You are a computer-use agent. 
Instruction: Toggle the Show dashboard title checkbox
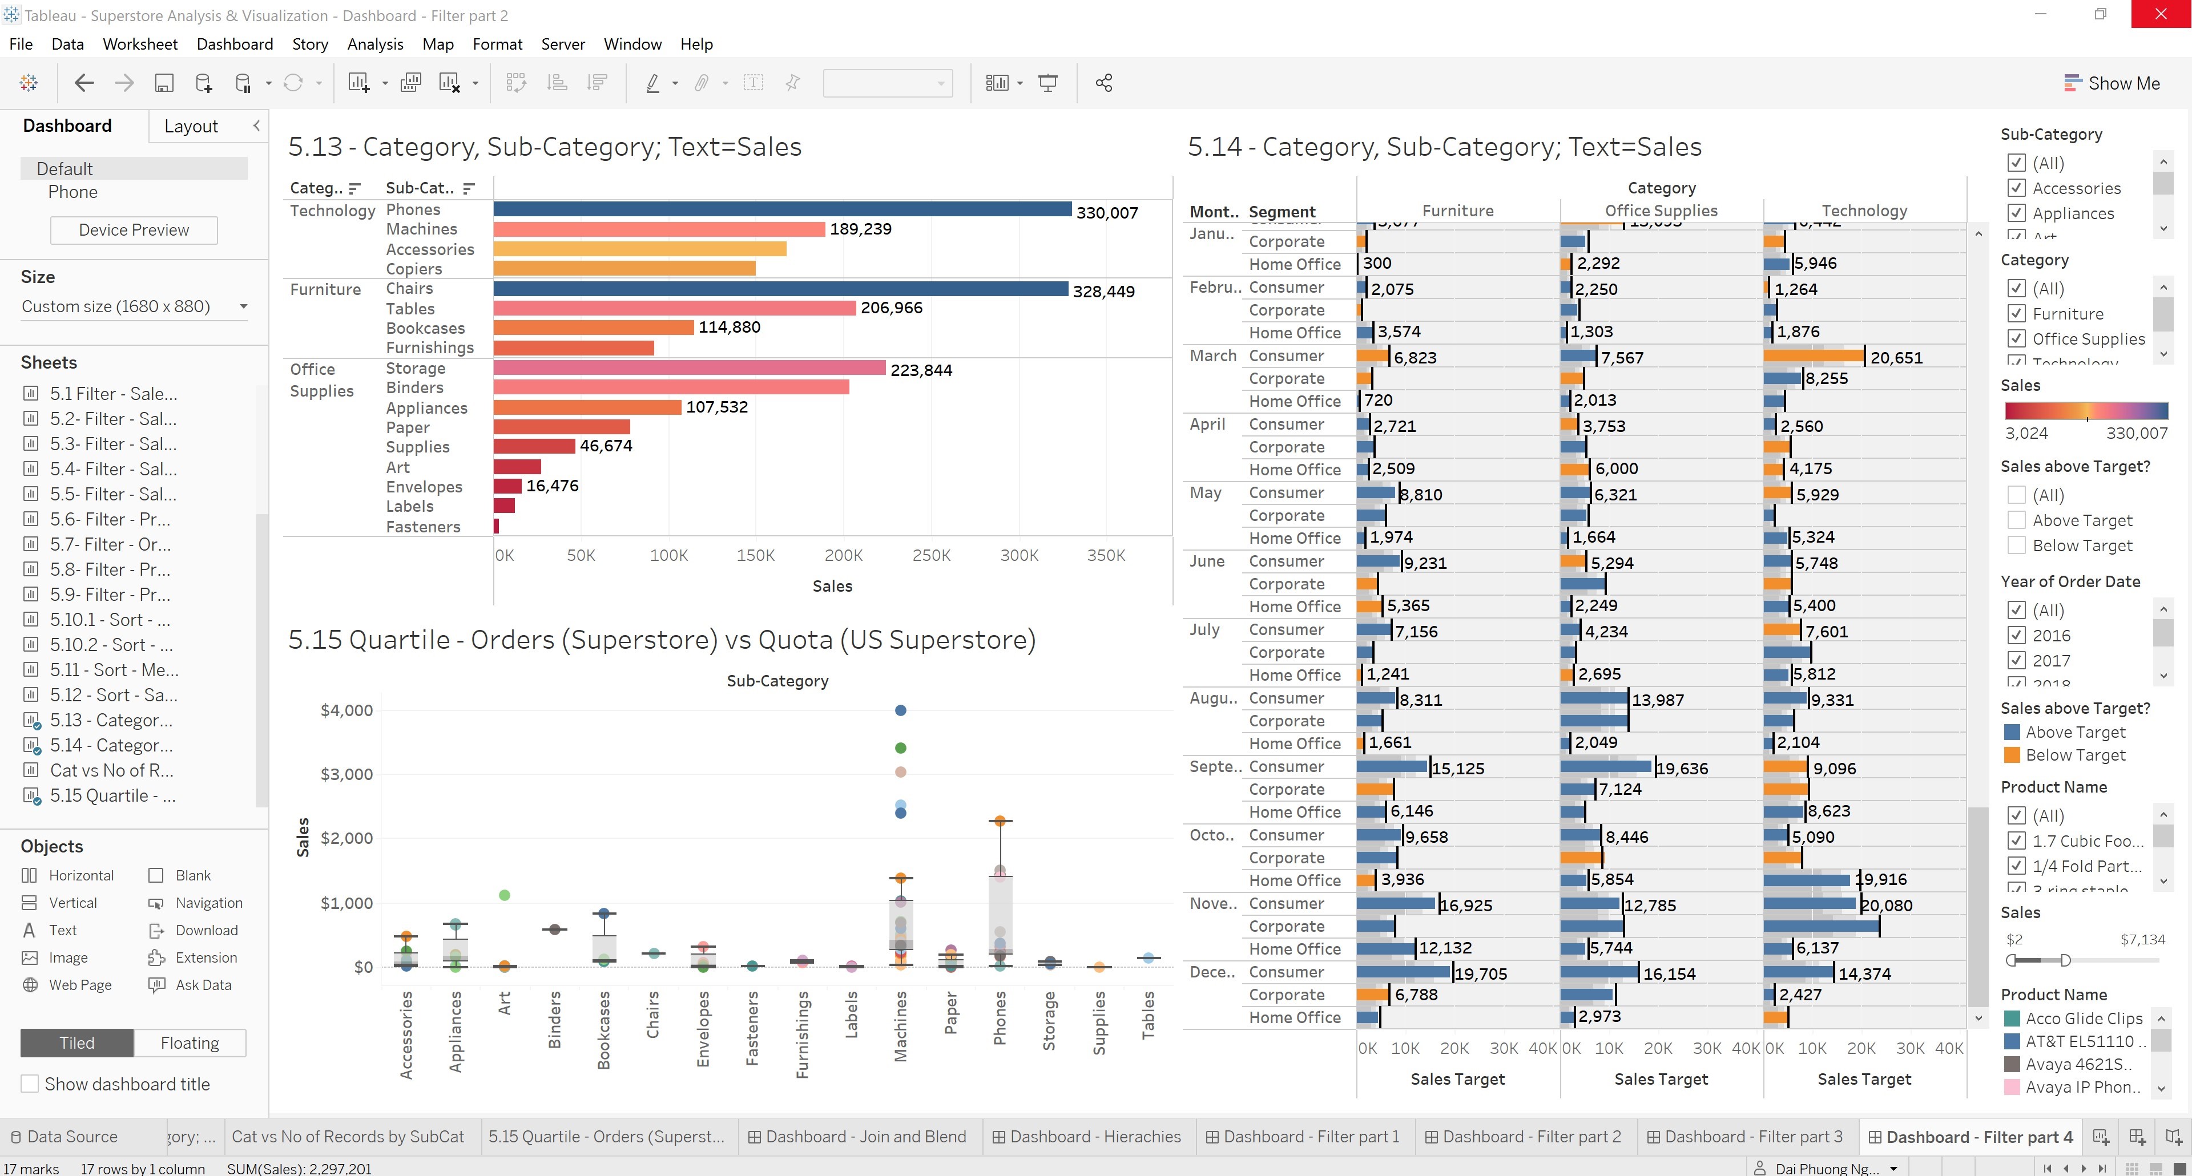coord(31,1084)
